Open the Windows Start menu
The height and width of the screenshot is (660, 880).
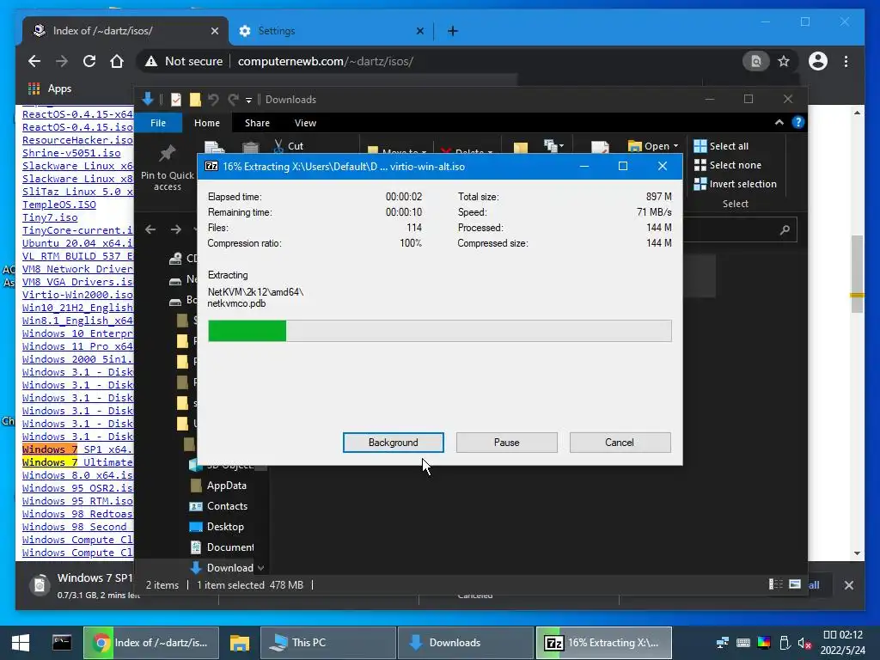[21, 643]
